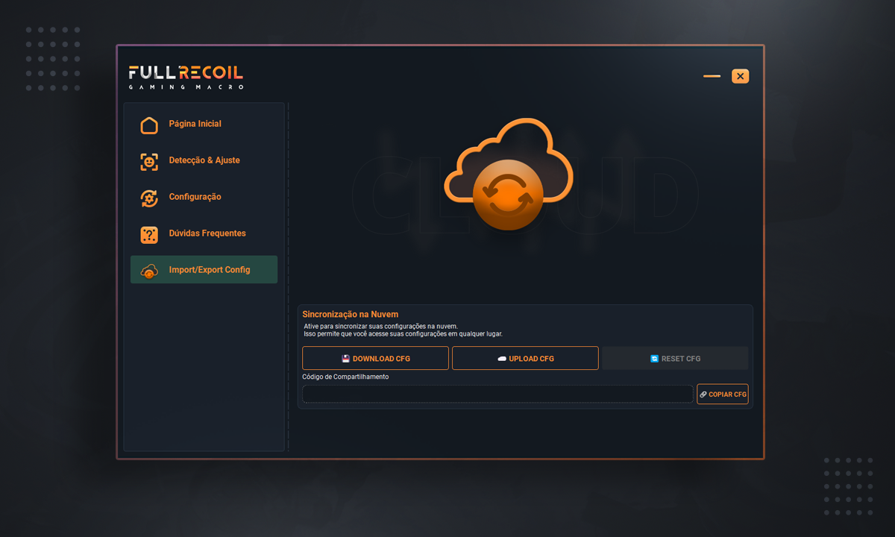Click text 'Ative para sincronizar suas configurações na nuvem.'
Viewport: 895px width, 537px height.
tap(381, 326)
